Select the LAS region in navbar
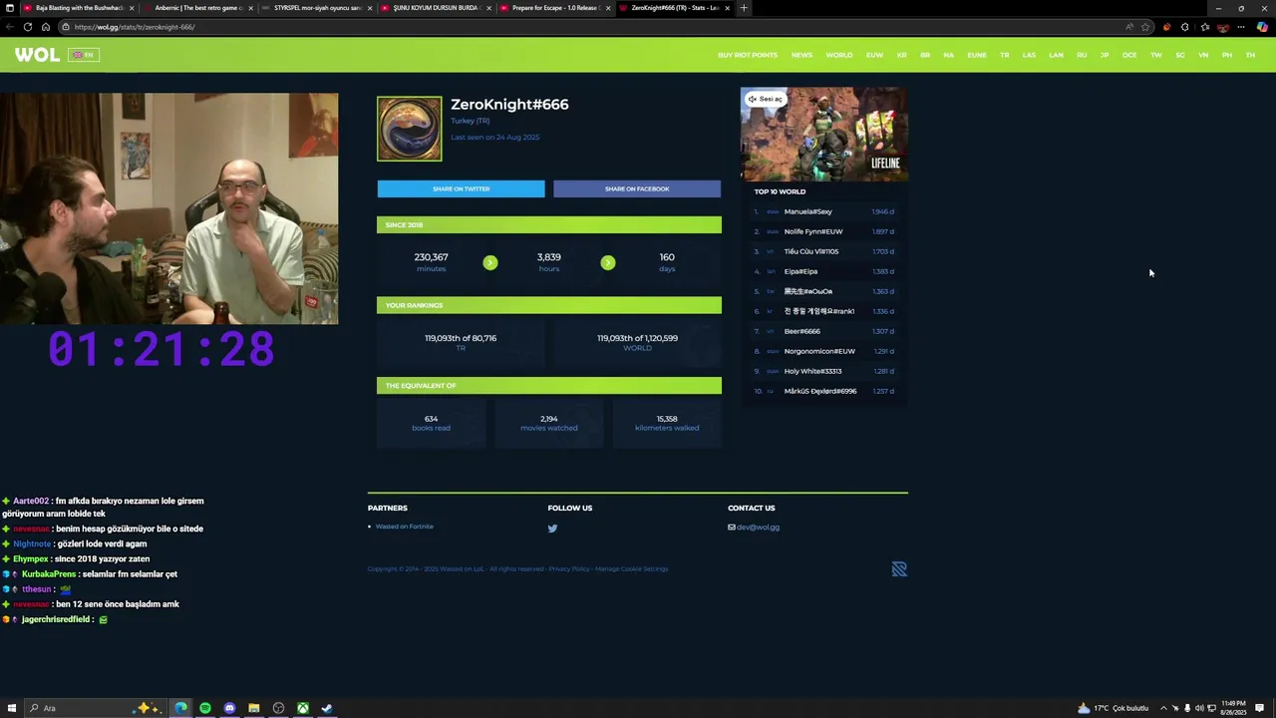This screenshot has height=718, width=1276. [1029, 55]
